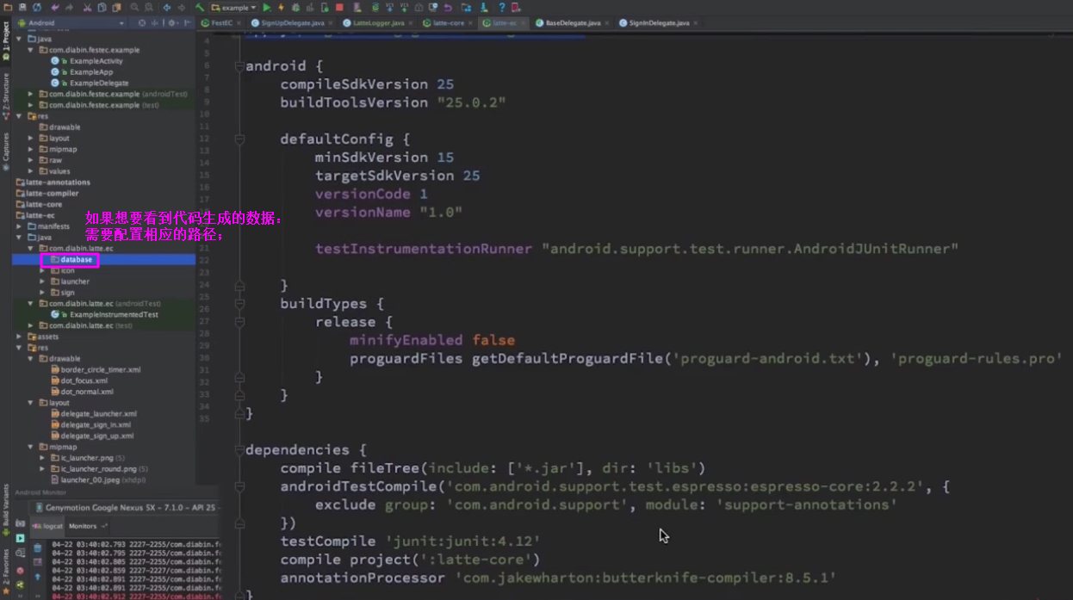The height and width of the screenshot is (600, 1073).
Task: Click the Debug bug icon
Action: (295, 7)
